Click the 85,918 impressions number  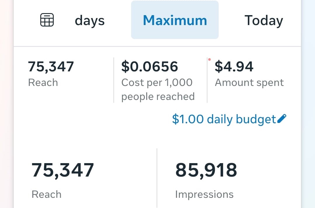[x=206, y=170]
